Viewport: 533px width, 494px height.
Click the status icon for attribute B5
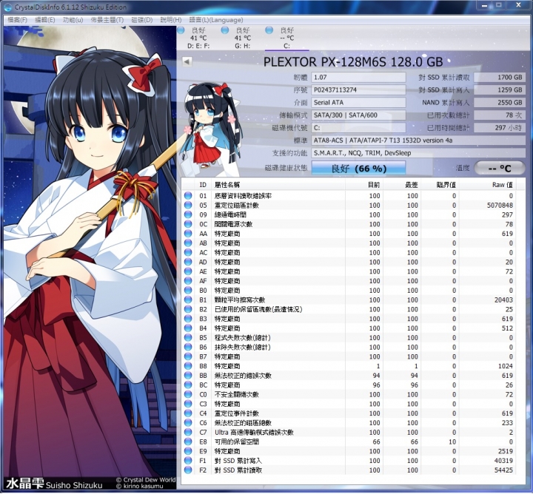click(187, 337)
